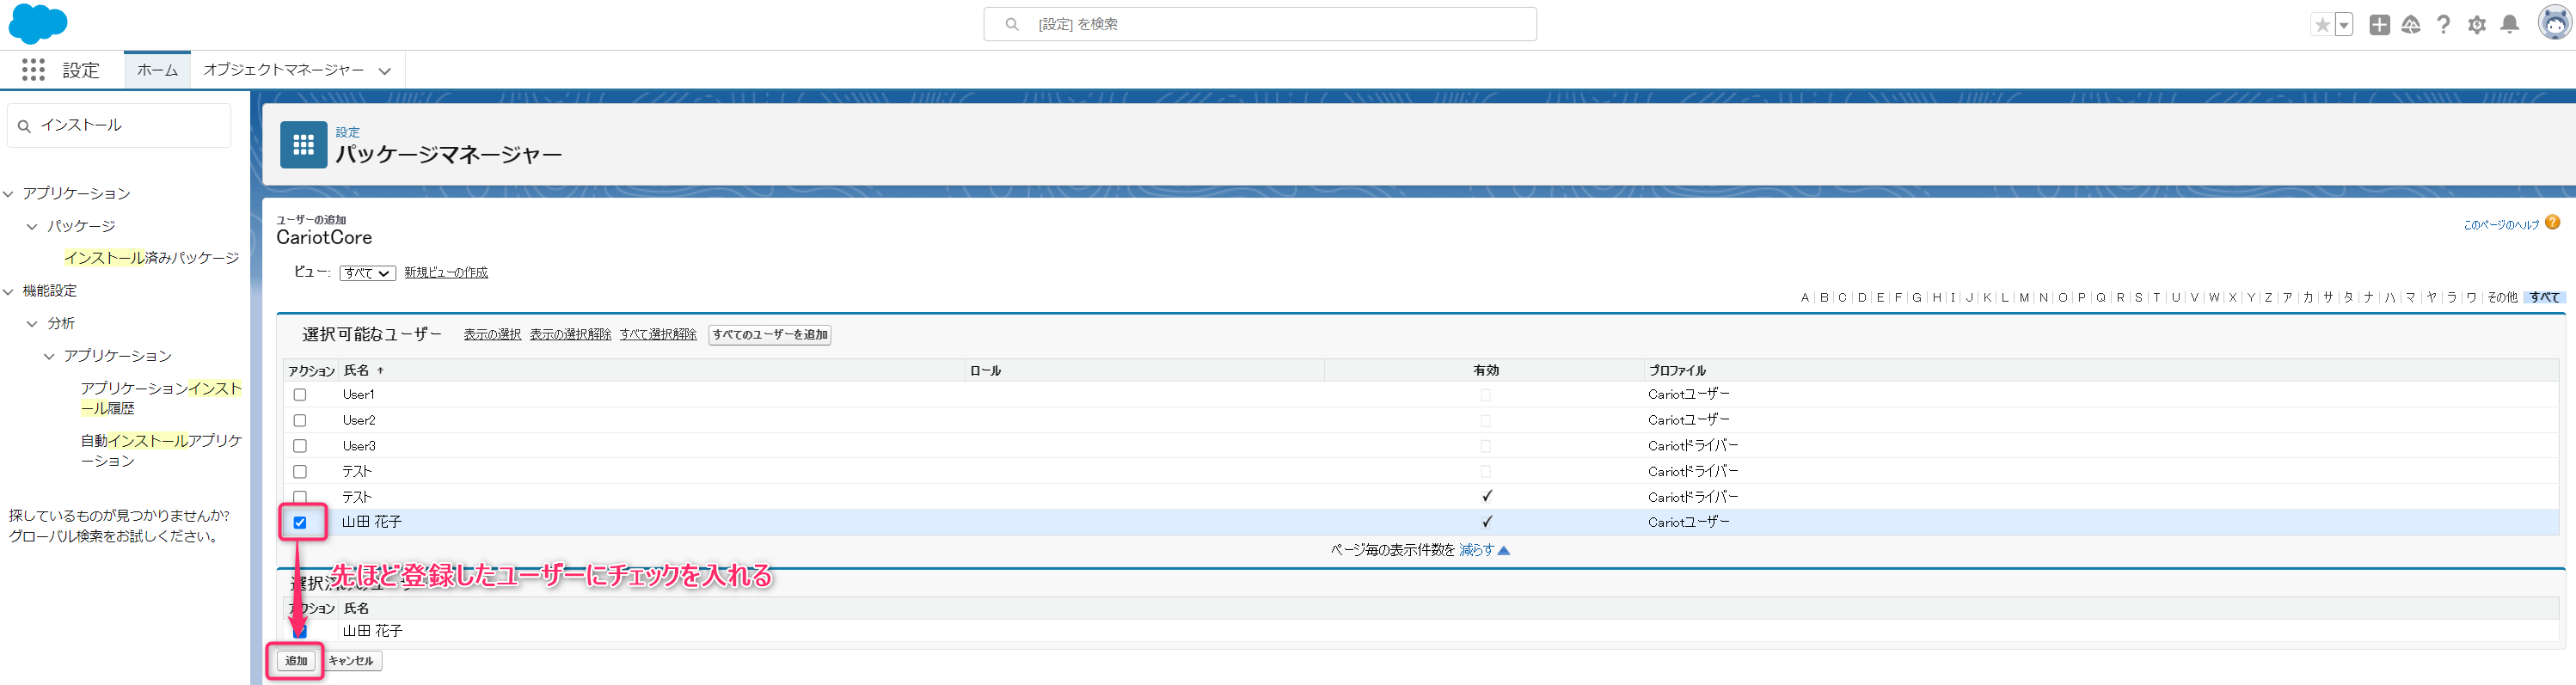Check the box for User3
Screen dimensions: 2576x685
point(300,446)
